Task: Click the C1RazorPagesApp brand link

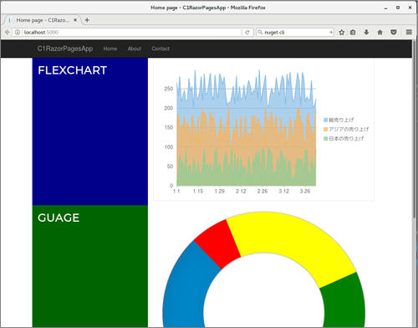Action: (x=65, y=49)
